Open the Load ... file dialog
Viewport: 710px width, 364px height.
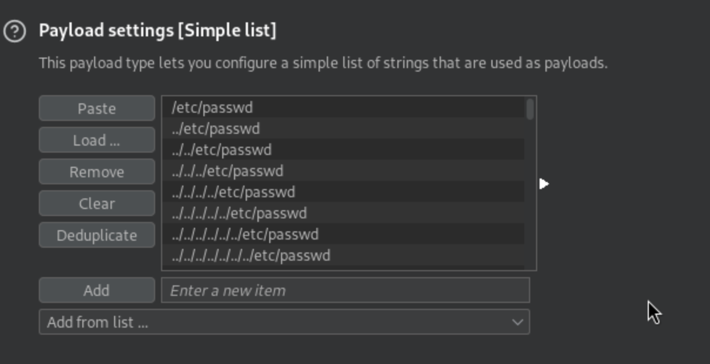click(x=96, y=140)
